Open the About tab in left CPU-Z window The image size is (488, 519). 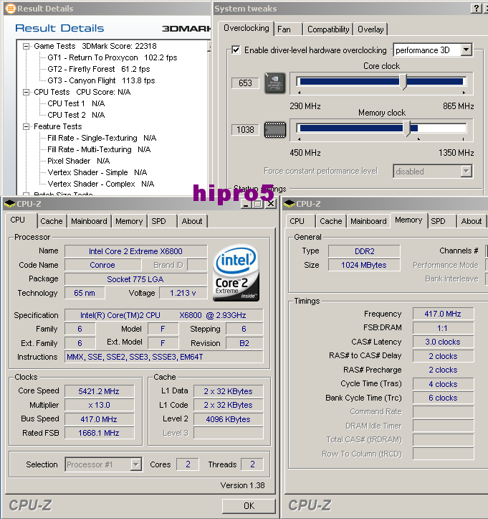(192, 221)
